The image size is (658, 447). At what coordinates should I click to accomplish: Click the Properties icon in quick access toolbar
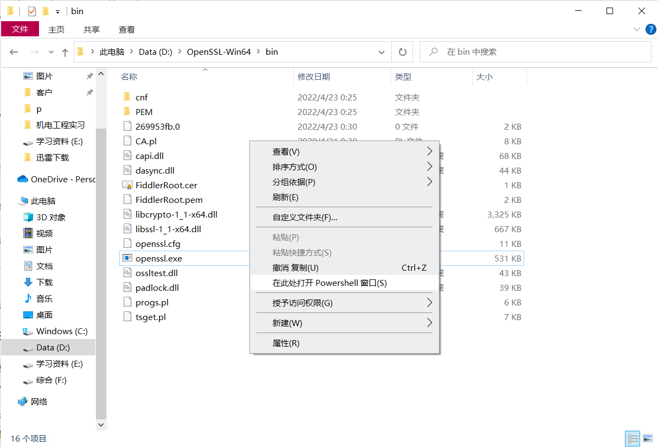coord(32,11)
